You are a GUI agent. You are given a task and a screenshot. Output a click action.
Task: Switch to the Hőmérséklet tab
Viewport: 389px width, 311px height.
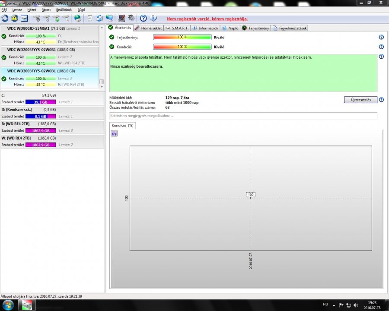(x=148, y=28)
